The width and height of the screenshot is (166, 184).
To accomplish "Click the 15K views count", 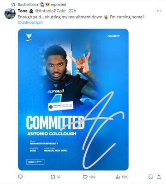I will 125,177.
